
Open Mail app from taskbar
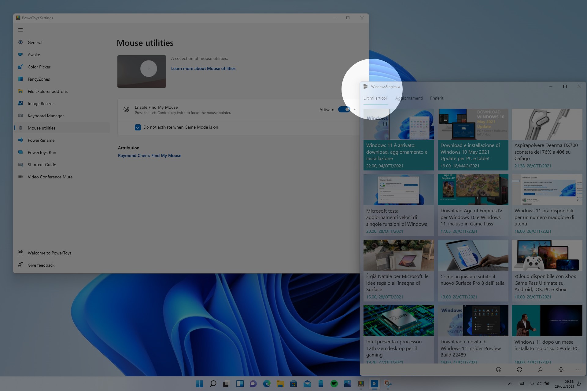click(307, 384)
